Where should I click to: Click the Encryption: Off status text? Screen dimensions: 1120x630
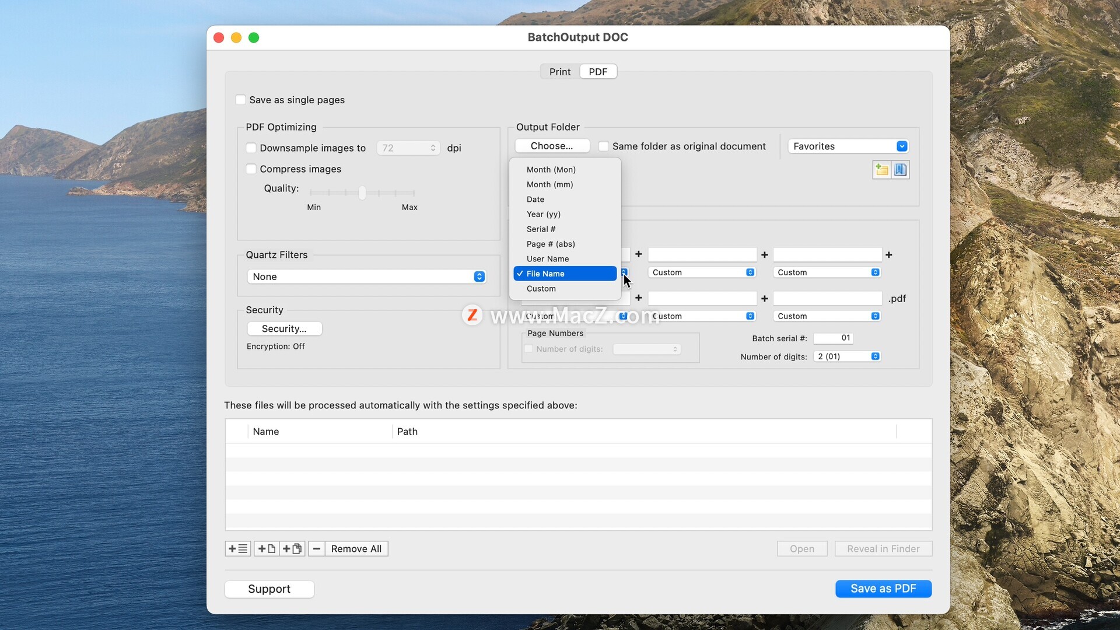click(276, 346)
